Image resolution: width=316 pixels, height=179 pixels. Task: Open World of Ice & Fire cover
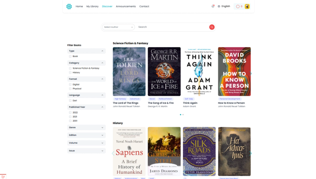pyautogui.click(x=164, y=71)
